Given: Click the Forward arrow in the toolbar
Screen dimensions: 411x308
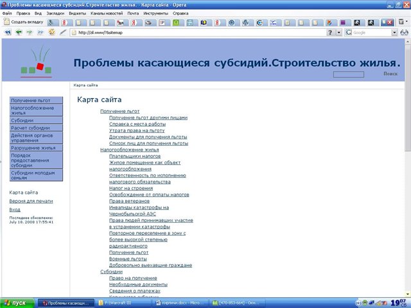Looking at the screenshot, I should pyautogui.click(x=30, y=32).
